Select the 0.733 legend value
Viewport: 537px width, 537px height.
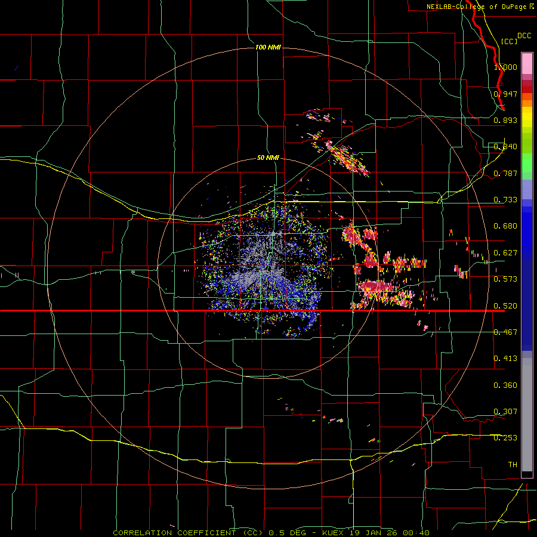pyautogui.click(x=505, y=200)
